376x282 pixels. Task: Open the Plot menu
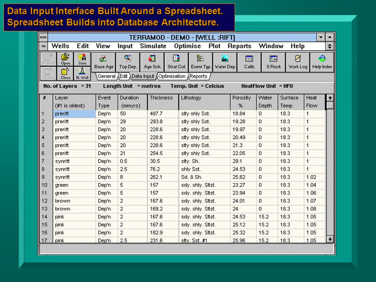click(214, 46)
